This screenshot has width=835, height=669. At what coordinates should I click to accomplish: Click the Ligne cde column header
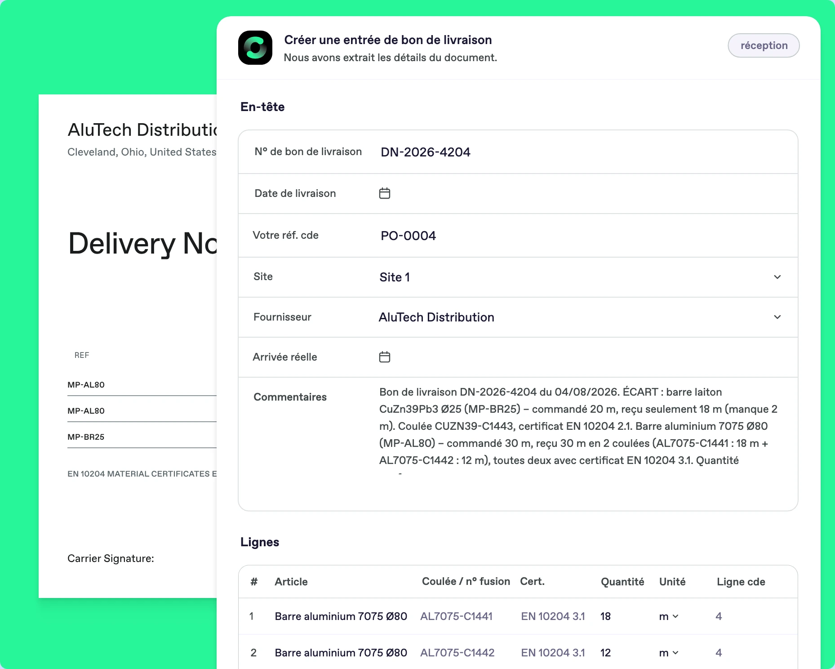741,582
